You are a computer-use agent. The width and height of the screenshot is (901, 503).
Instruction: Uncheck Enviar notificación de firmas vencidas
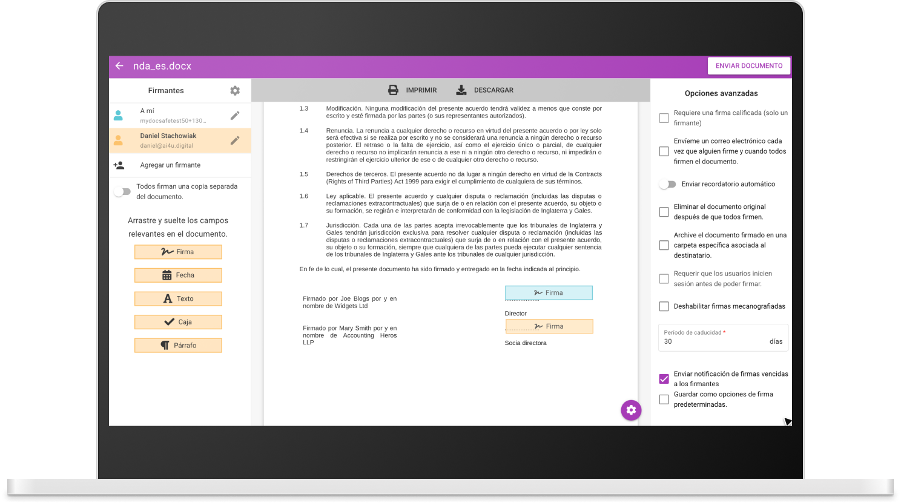pos(664,378)
